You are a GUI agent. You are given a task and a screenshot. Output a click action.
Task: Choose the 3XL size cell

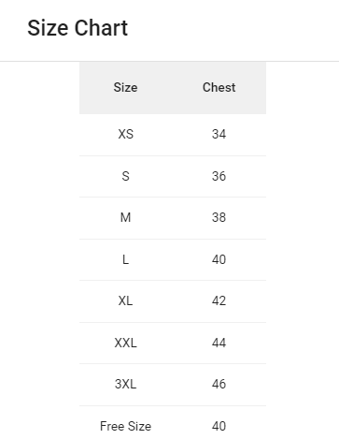[x=125, y=384]
